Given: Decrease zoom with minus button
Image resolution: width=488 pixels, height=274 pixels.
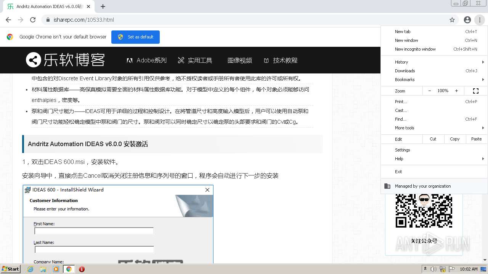Looking at the screenshot, I should pyautogui.click(x=430, y=91).
